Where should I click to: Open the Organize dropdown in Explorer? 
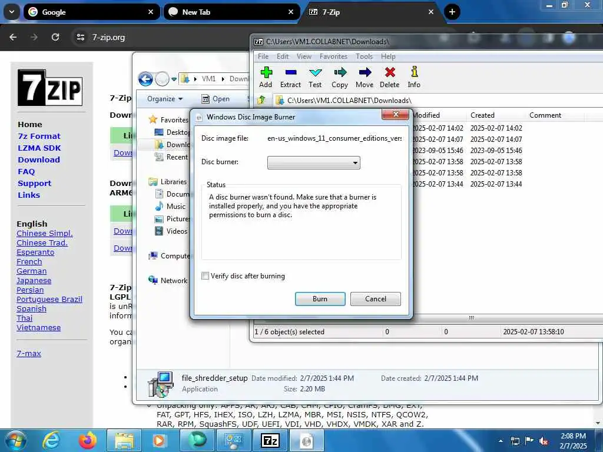pos(165,99)
